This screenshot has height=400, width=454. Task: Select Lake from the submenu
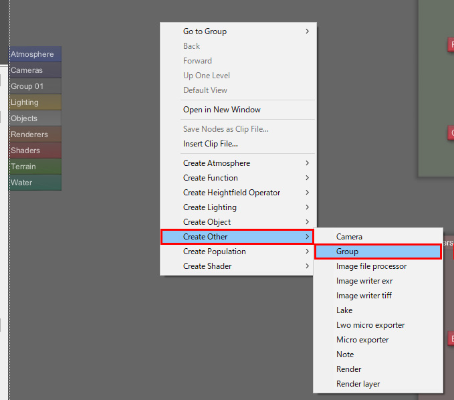[344, 310]
